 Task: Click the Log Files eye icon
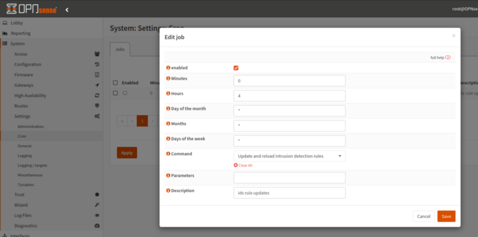pyautogui.click(x=97, y=215)
